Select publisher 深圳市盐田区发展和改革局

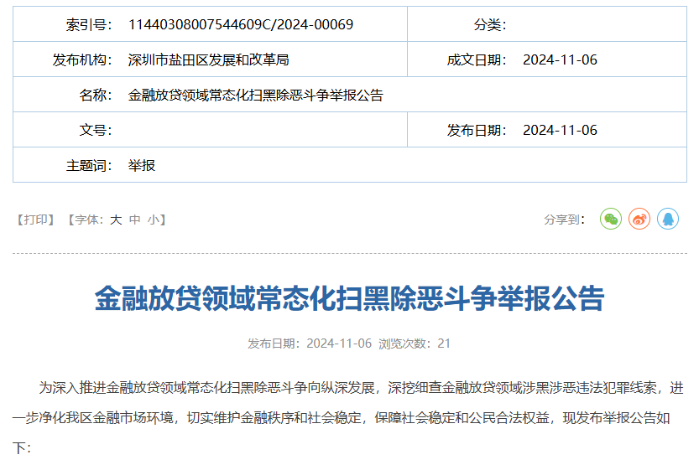click(x=208, y=59)
